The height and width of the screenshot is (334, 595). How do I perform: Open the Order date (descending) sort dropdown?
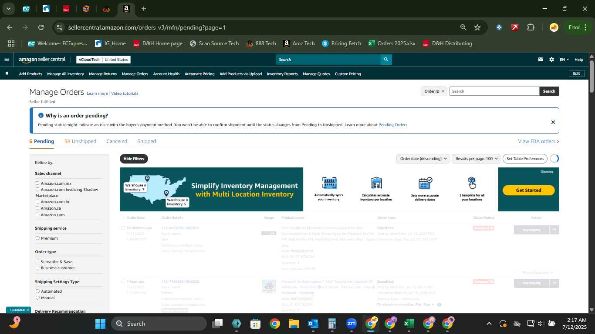coord(423,159)
